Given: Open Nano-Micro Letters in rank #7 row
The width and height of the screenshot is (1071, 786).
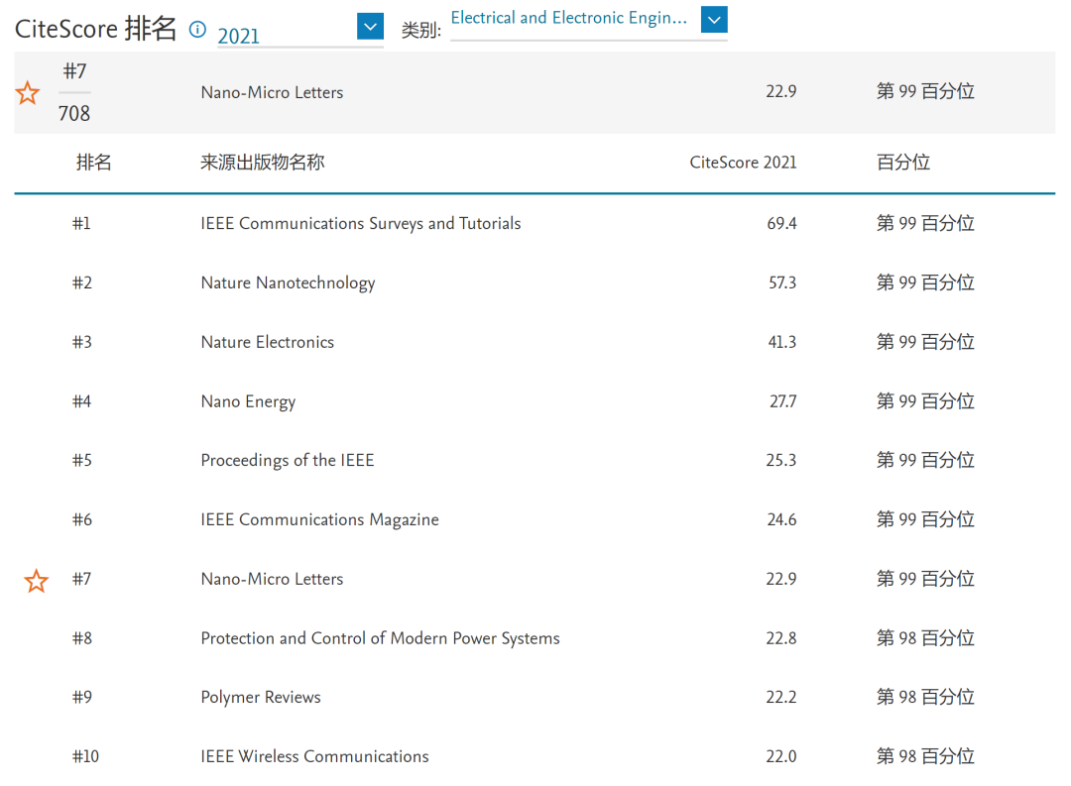Looking at the screenshot, I should 272,579.
